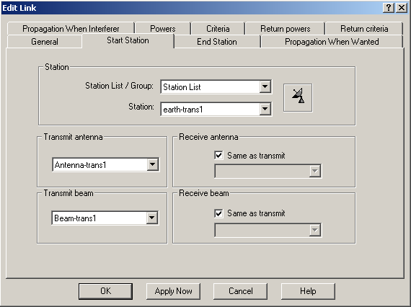Click the Cancel button
The image size is (411, 307).
(240, 291)
